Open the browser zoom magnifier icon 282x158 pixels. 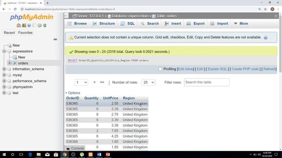260,9
